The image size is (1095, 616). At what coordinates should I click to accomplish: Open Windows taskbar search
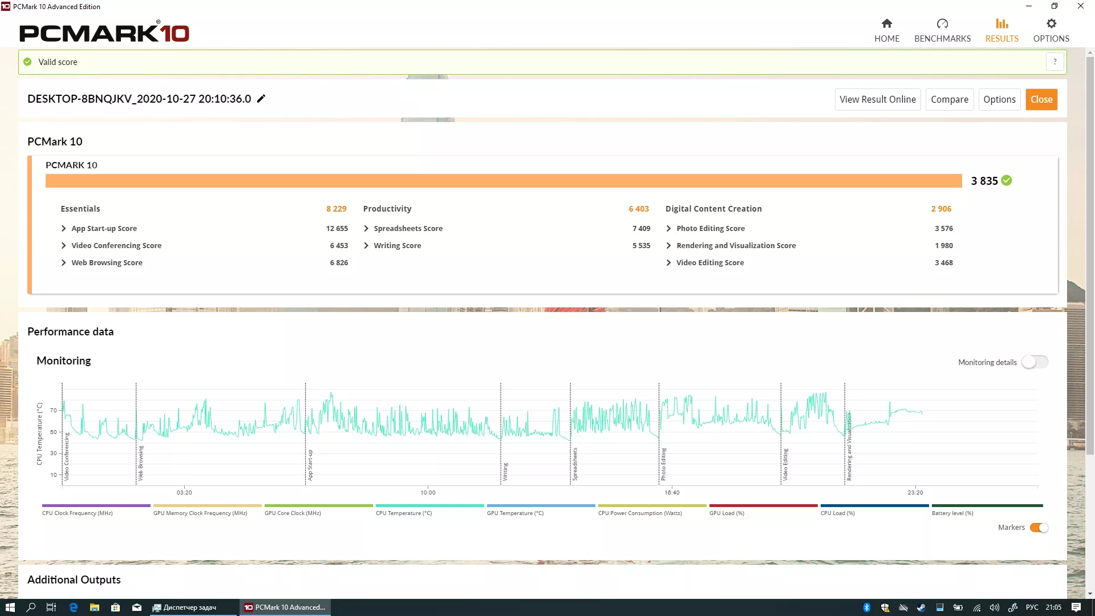31,607
